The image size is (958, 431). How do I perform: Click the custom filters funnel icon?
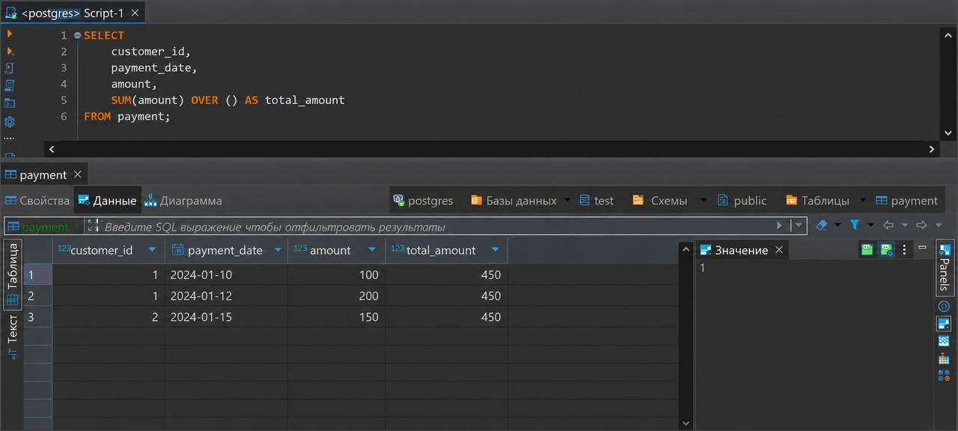855,225
